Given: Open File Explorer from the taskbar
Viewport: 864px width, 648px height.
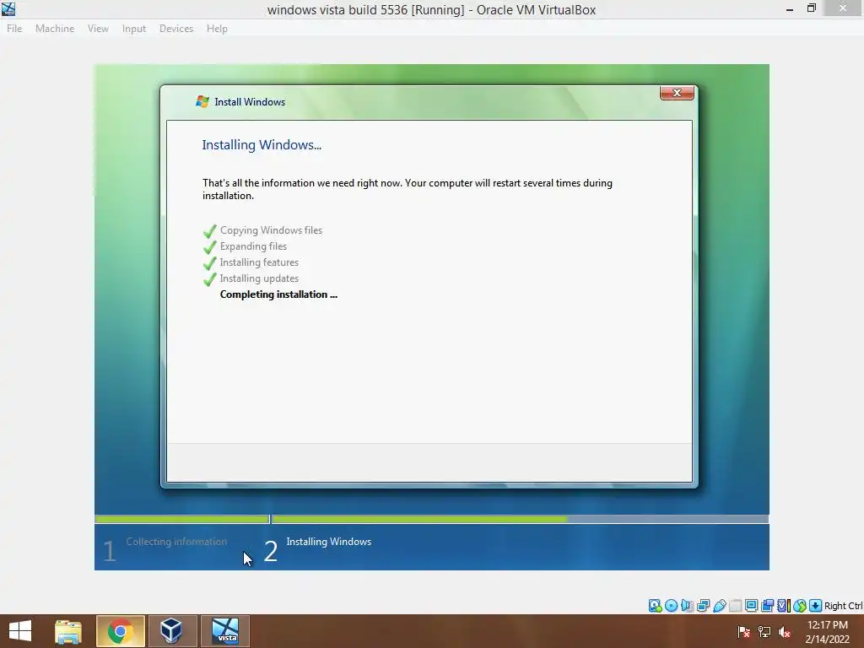Looking at the screenshot, I should click(x=68, y=631).
